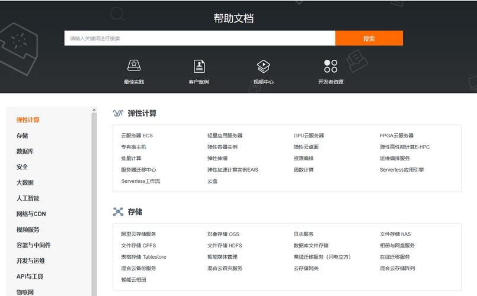This screenshot has width=477, height=296.
Task: Open the 云盒 link
Action: (x=212, y=181)
